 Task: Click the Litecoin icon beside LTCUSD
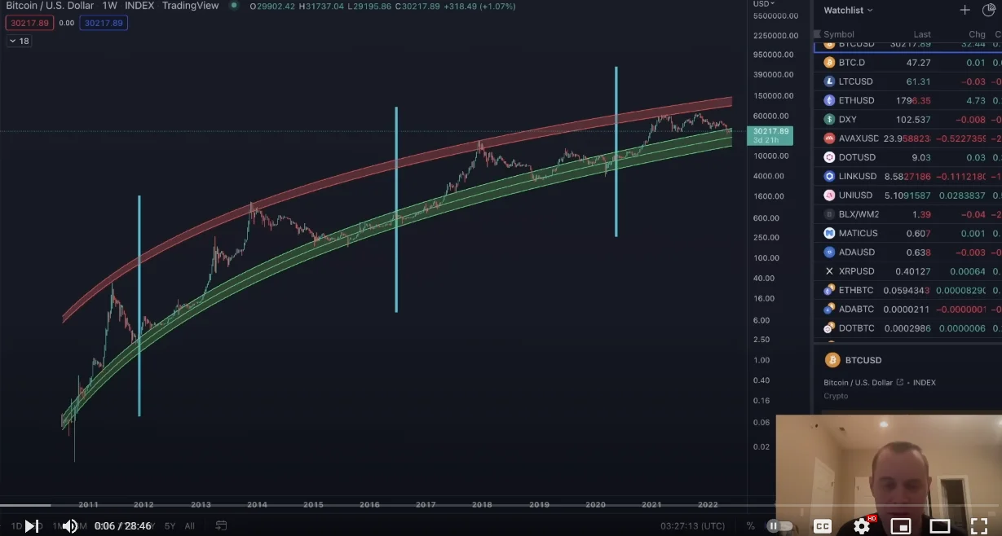(x=830, y=81)
